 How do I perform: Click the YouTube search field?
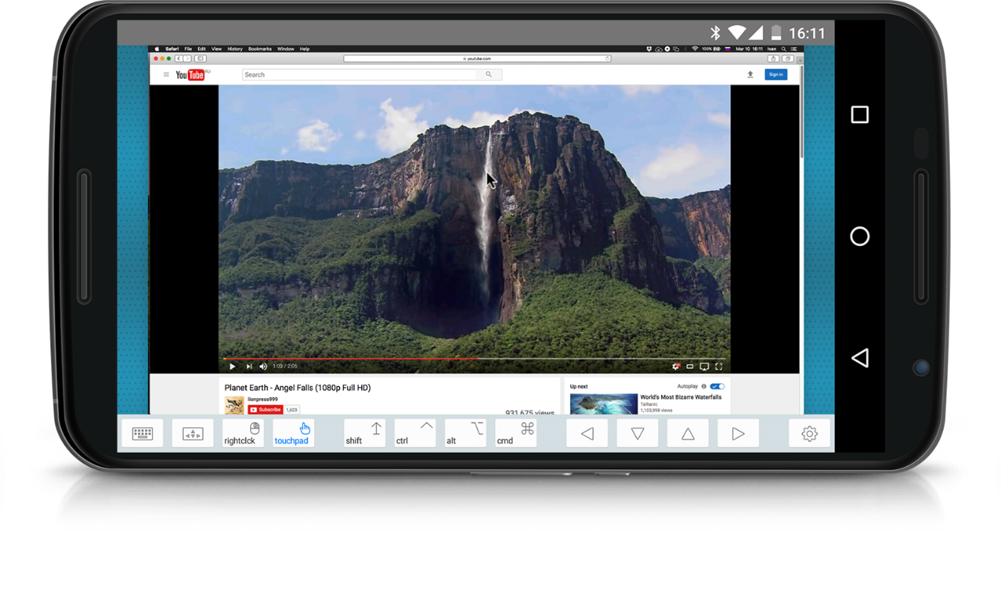359,75
